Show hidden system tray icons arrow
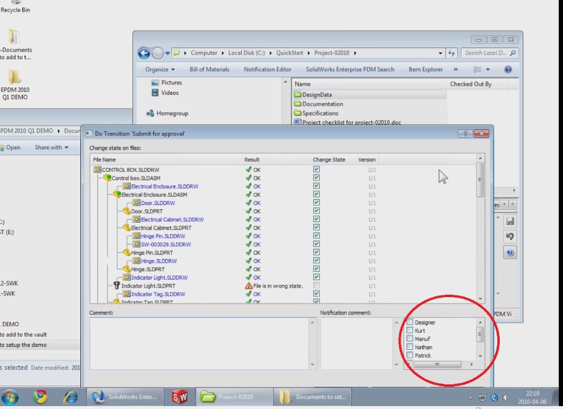This screenshot has width=563, height=409. point(470,397)
